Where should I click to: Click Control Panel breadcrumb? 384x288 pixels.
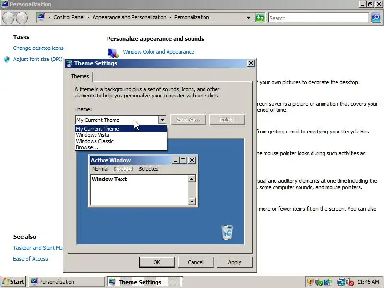(x=69, y=17)
